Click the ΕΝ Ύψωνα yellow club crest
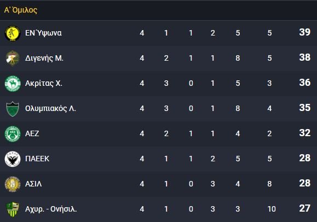 pyautogui.click(x=13, y=33)
